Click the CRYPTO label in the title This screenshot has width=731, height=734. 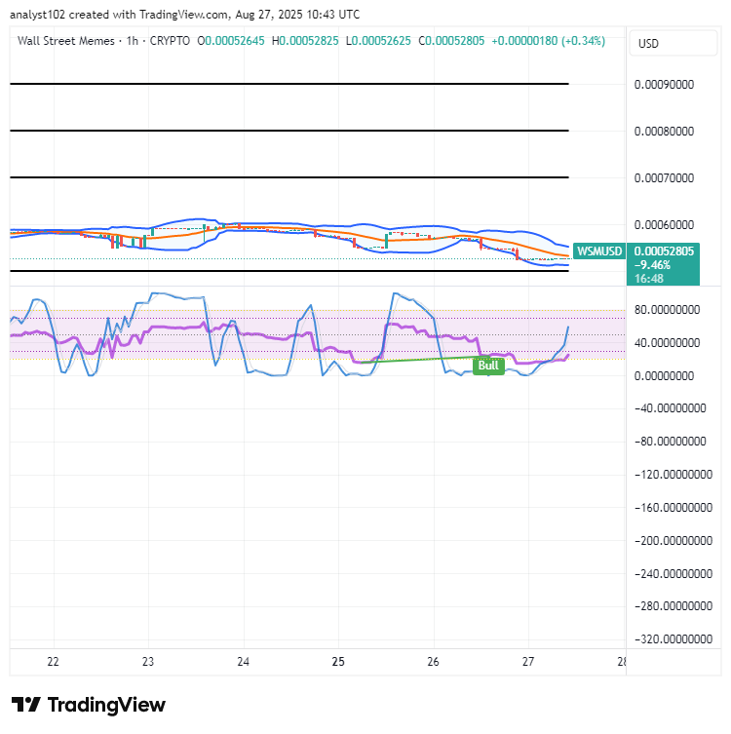(x=170, y=41)
